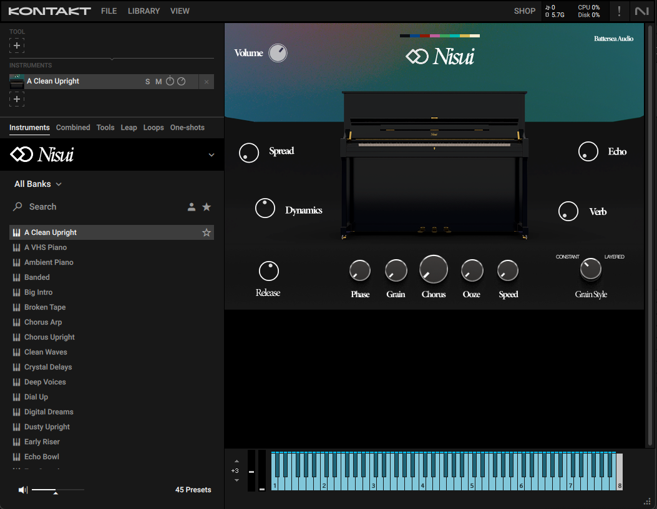657x509 pixels.
Task: Mute the A Clean Upright instrument
Action: pos(158,82)
